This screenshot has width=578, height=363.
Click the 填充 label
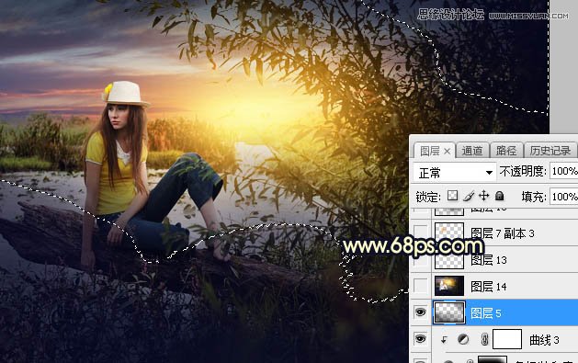[x=533, y=197]
